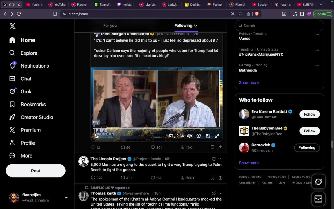Ask Grok about Thomas Keith post
The image size is (334, 209).
[x=213, y=193]
